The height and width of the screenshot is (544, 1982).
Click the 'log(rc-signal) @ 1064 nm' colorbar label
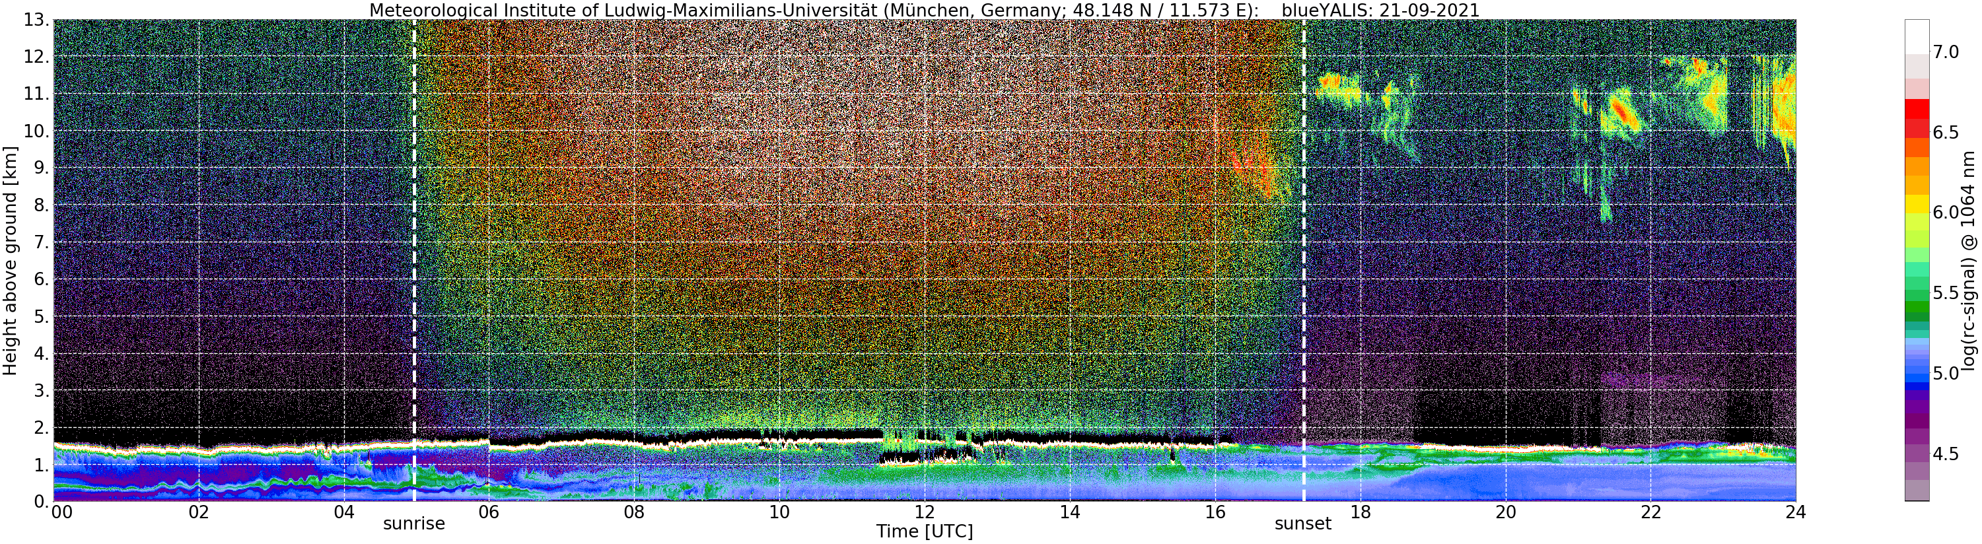[x=1969, y=260]
